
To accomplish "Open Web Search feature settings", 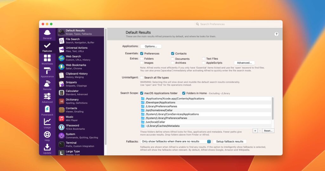I will click(x=73, y=58).
